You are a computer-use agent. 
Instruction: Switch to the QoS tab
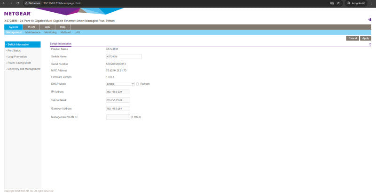47,27
